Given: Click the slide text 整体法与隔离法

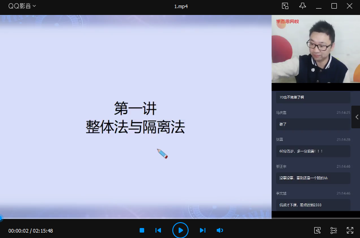Looking at the screenshot, I should click(136, 127).
